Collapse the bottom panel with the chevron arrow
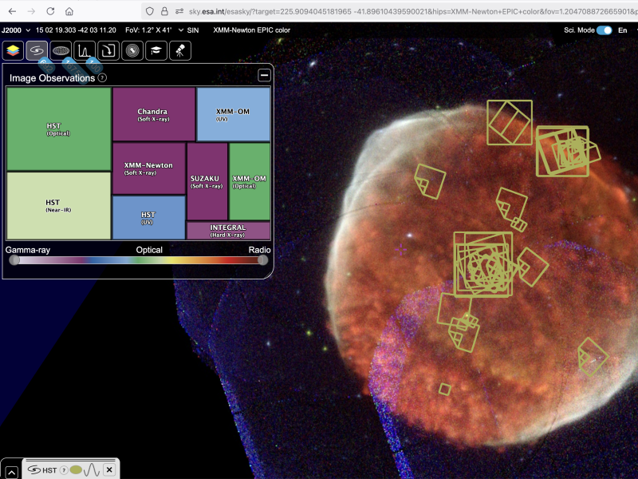The image size is (638, 479). coord(12,470)
